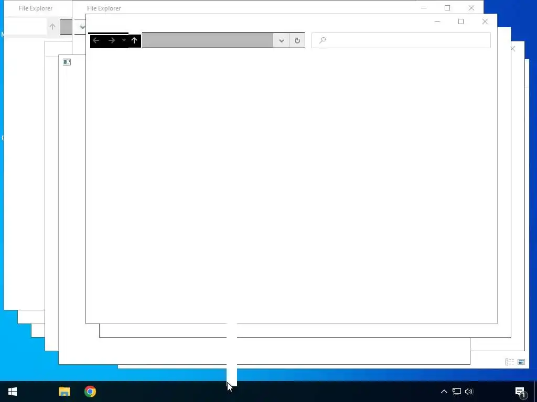Open network status in system tray
Viewport: 537px width, 402px height.
pyautogui.click(x=457, y=392)
